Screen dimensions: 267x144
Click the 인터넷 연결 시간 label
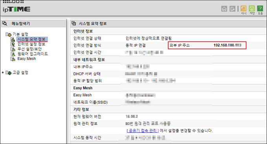coord(87,52)
